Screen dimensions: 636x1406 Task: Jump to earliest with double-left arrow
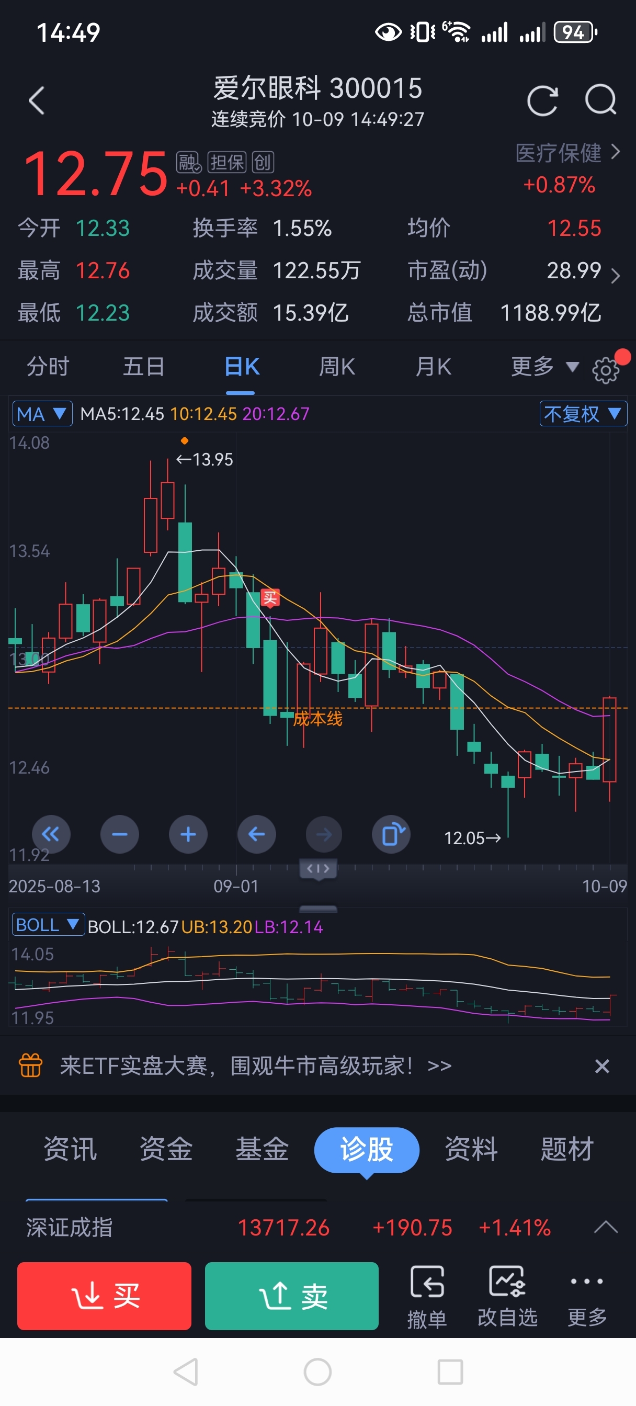[51, 834]
